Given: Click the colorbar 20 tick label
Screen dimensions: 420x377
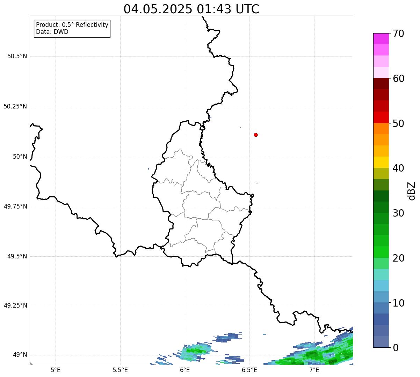Looking at the screenshot, I should (399, 258).
